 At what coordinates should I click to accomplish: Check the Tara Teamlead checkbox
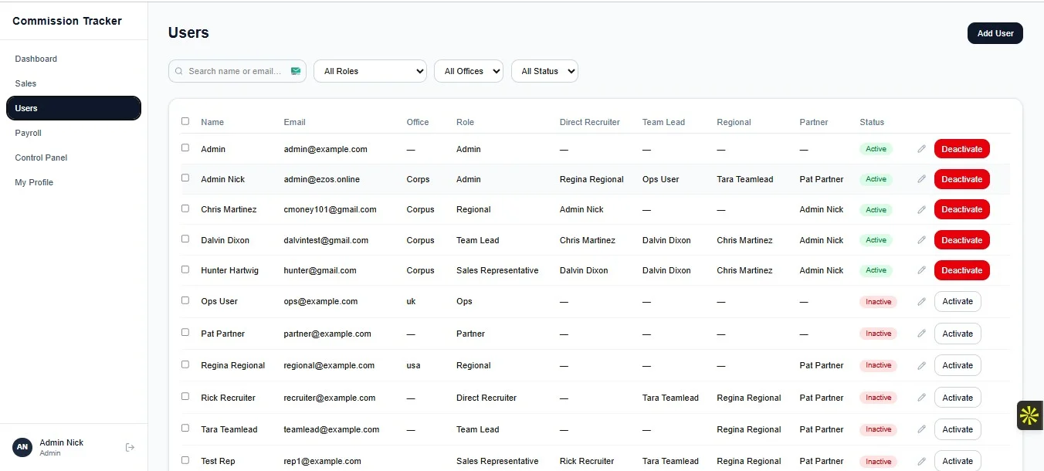pos(185,428)
